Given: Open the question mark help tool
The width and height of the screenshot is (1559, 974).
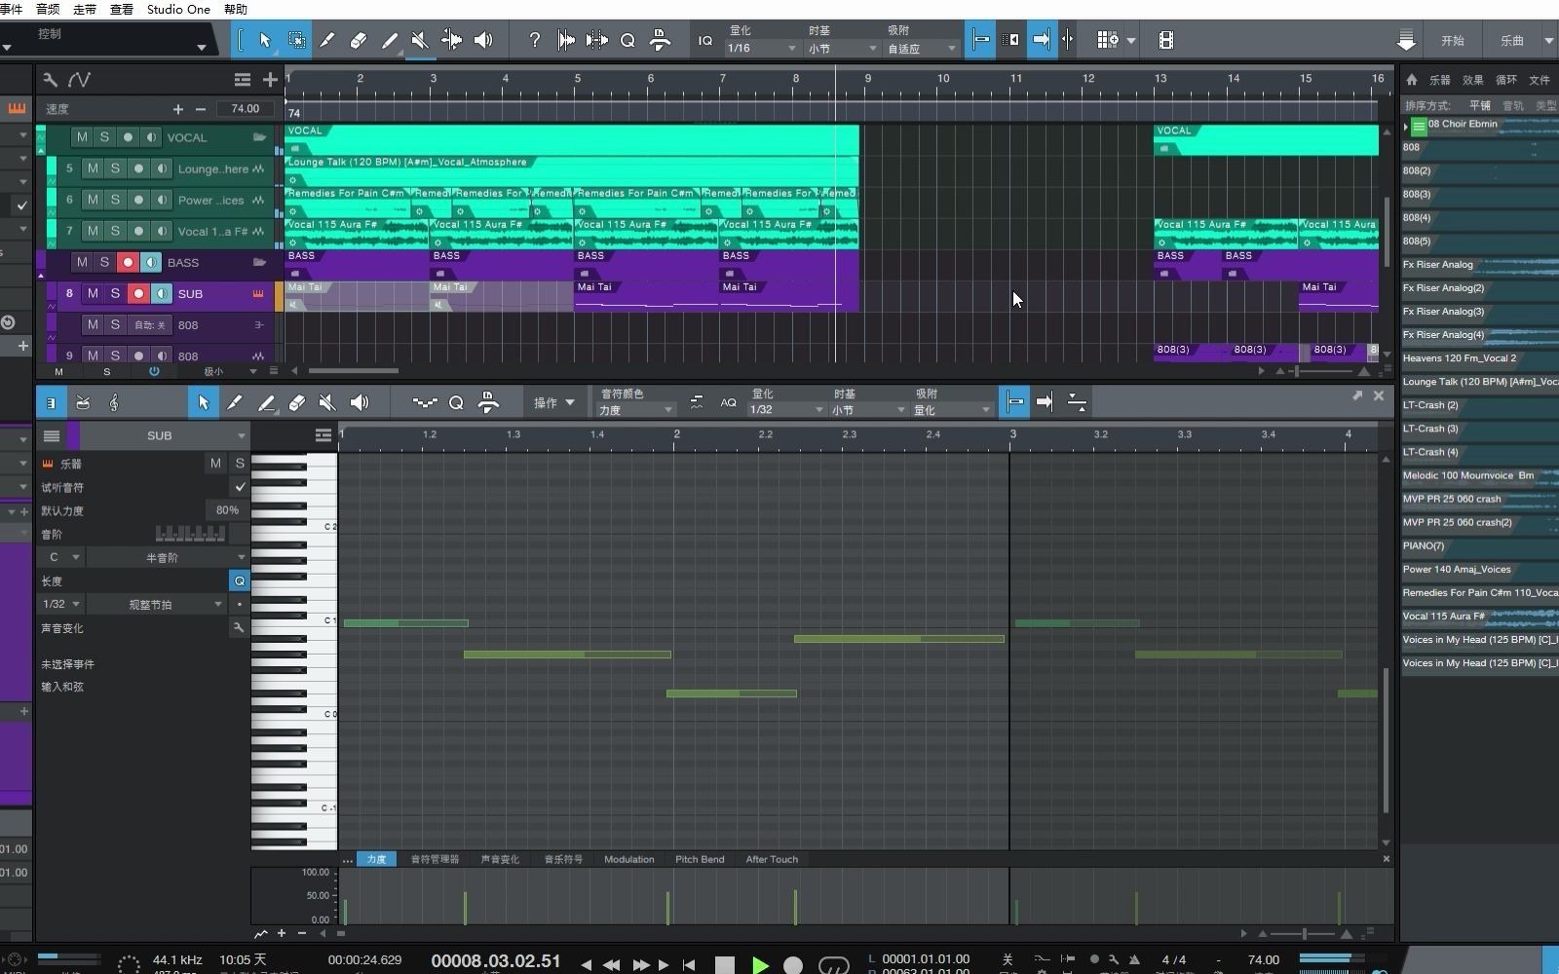Looking at the screenshot, I should 534,40.
